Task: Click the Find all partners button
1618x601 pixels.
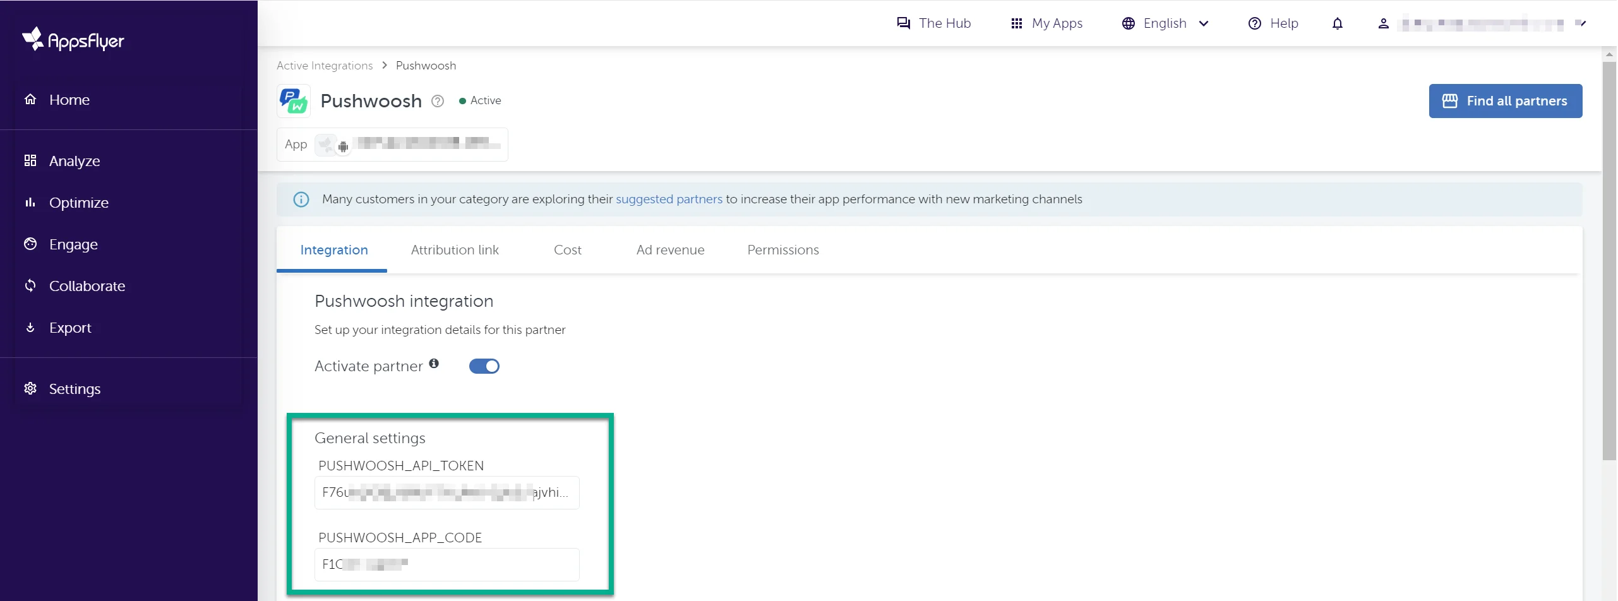Action: [1506, 100]
